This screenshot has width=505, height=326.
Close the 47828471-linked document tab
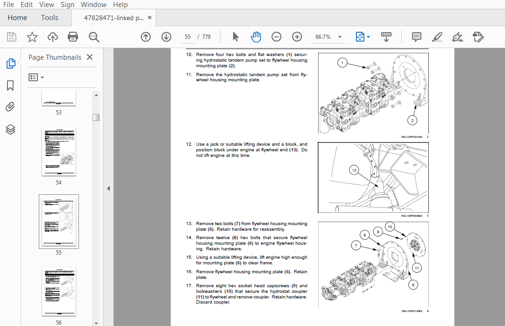pos(150,18)
